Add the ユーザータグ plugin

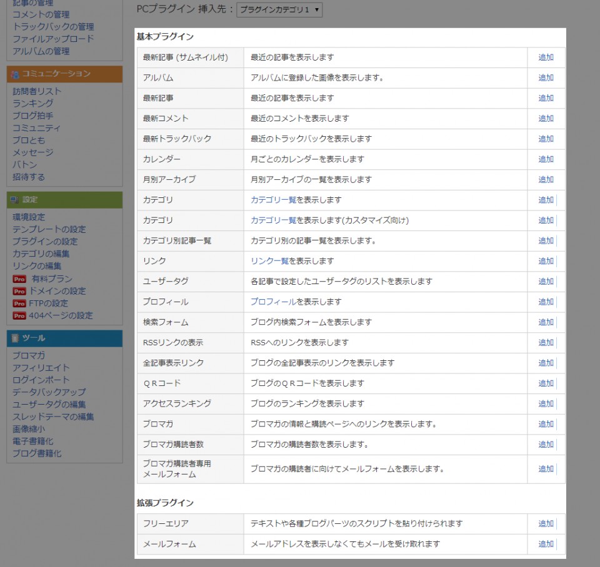546,282
